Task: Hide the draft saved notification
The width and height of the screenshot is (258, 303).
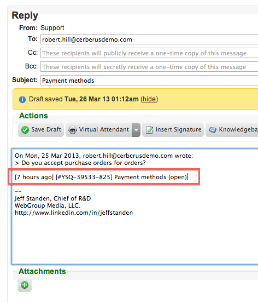Action: coord(149,99)
